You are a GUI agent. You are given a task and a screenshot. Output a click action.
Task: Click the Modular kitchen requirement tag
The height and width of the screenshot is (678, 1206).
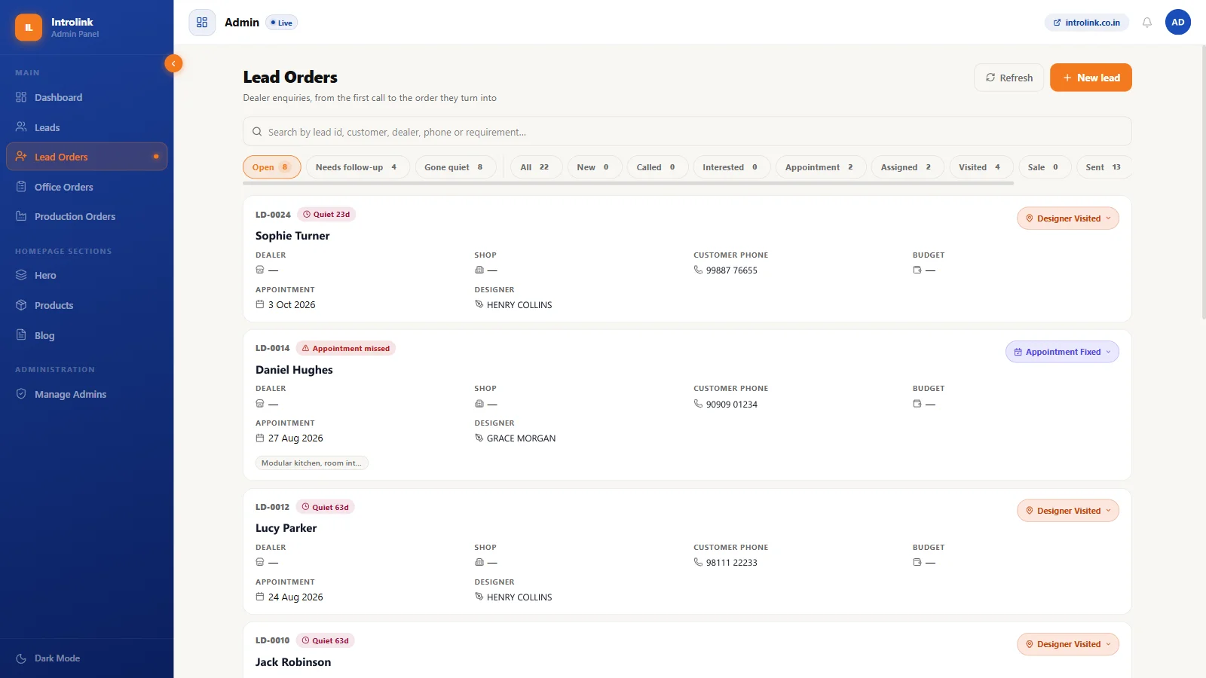tap(311, 463)
